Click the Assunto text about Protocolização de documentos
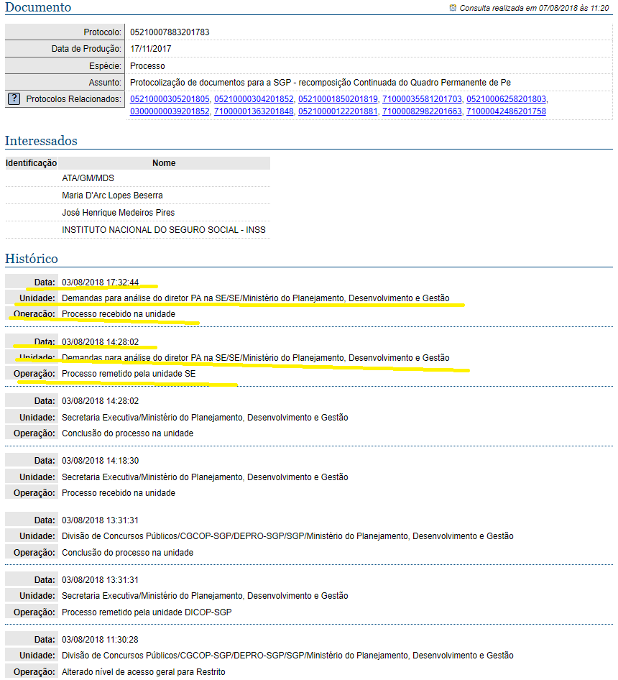The image size is (618, 680). [320, 83]
